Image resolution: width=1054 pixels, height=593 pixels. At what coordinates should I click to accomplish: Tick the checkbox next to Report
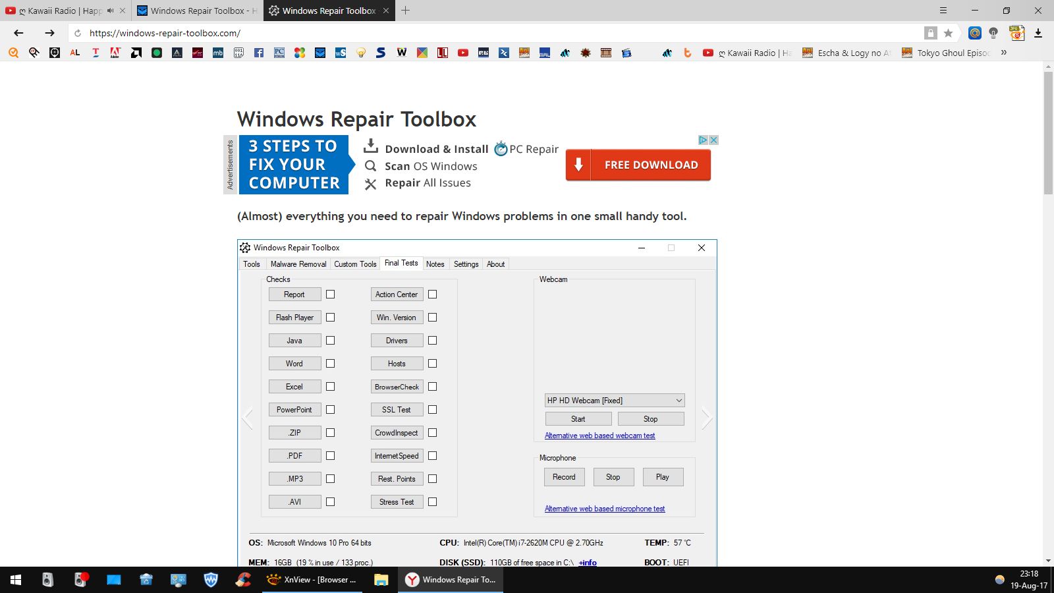[x=330, y=295]
